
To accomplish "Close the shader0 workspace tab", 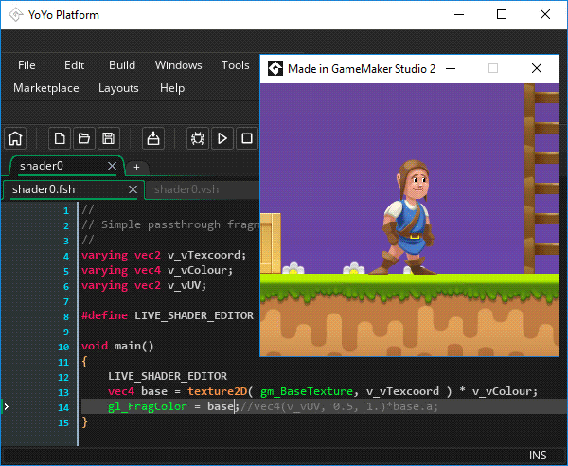I will (x=112, y=166).
